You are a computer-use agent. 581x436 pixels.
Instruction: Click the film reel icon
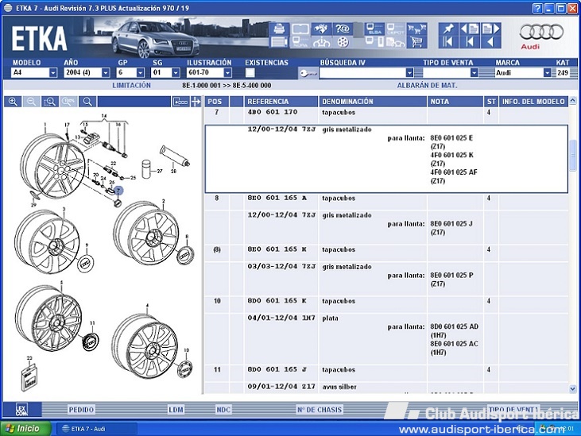tap(343, 42)
